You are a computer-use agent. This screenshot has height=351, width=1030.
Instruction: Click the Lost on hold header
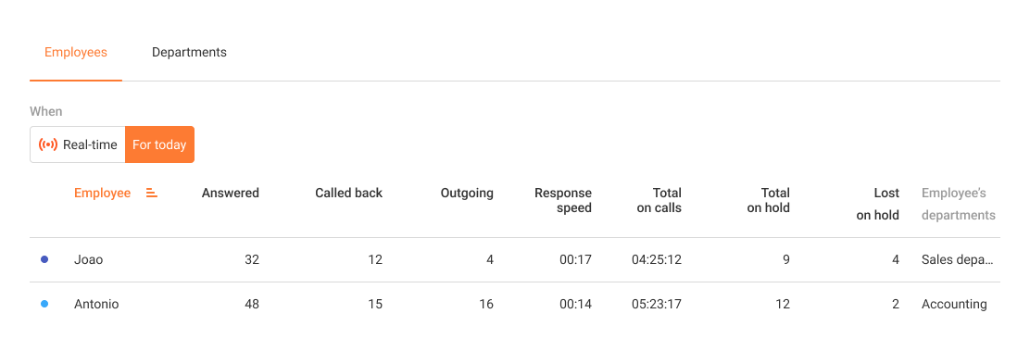(877, 204)
